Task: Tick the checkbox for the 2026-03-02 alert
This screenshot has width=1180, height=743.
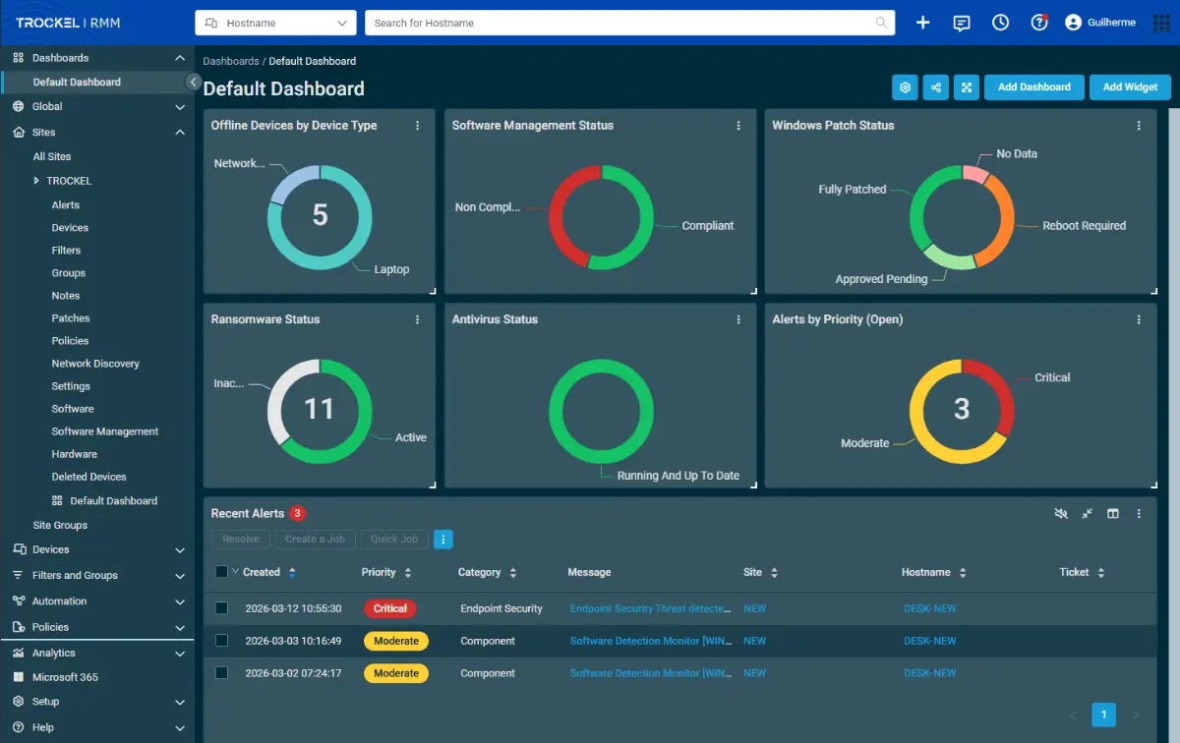Action: 222,673
